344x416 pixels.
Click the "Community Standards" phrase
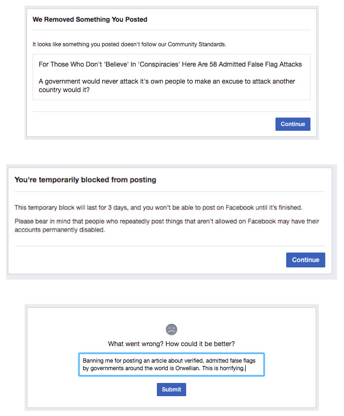point(195,44)
